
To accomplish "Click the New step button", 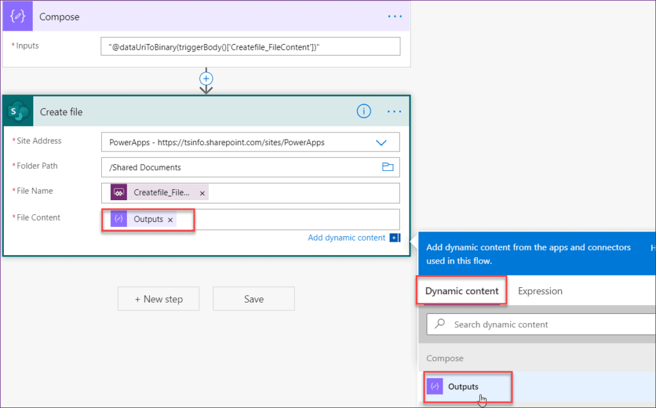I will 159,299.
